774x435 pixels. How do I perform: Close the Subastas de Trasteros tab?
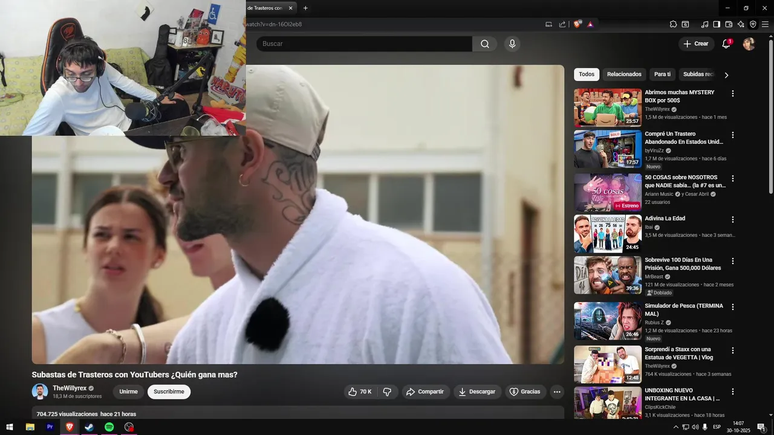click(x=291, y=8)
